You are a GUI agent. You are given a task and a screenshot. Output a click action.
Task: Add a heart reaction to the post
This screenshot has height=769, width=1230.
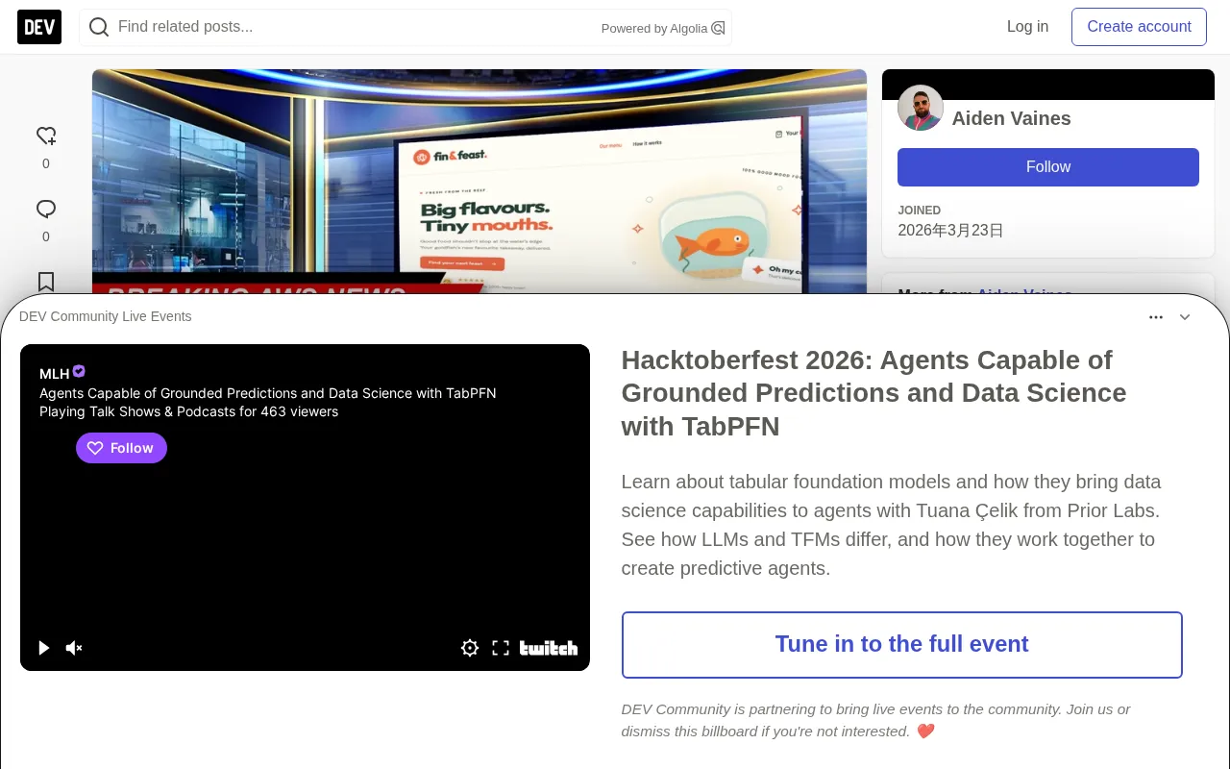coord(46,136)
